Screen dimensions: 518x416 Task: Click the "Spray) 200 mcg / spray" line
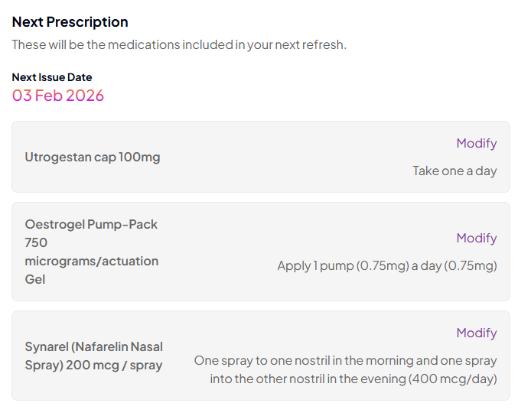click(93, 365)
